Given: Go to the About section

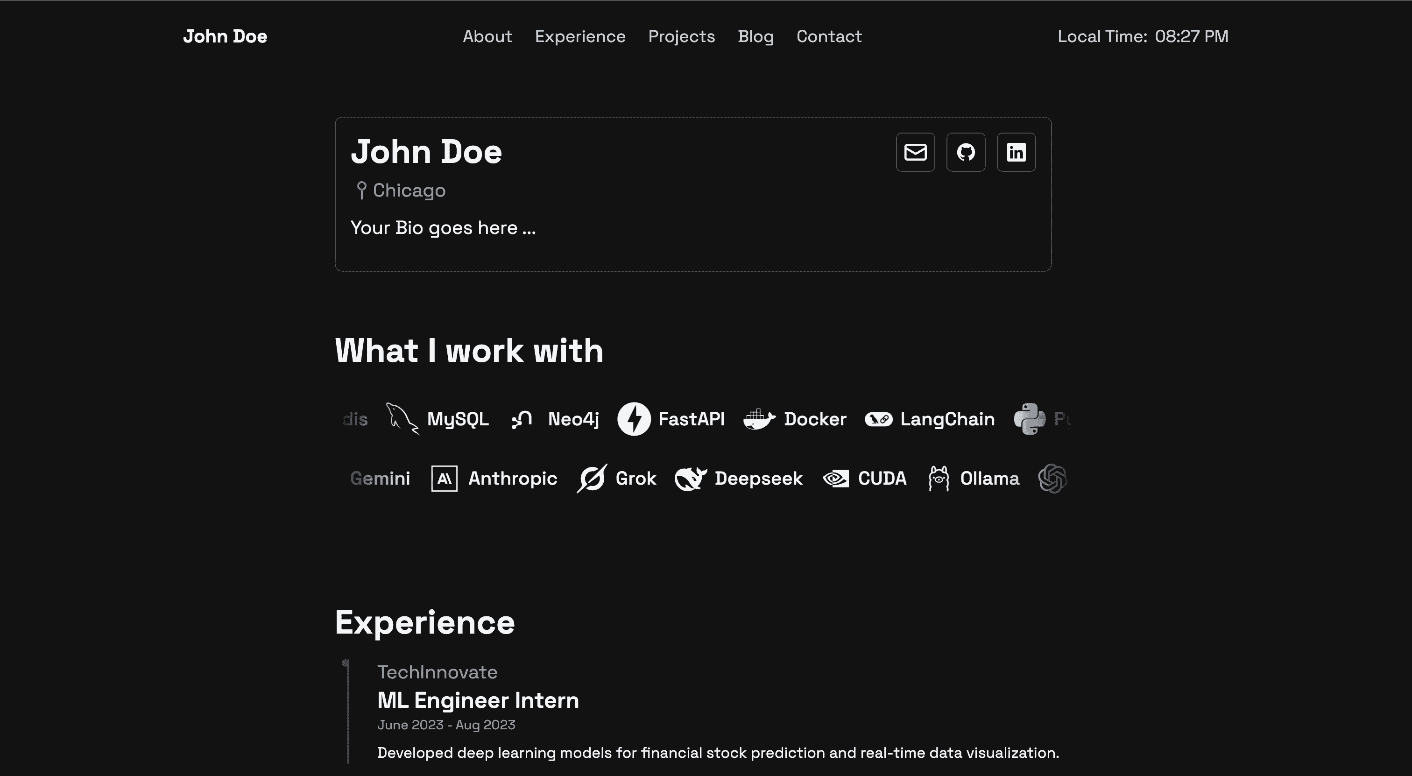Looking at the screenshot, I should click(x=487, y=36).
